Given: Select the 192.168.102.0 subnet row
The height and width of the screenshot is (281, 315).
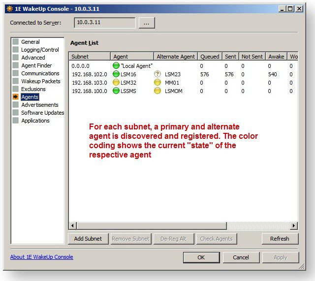Looking at the screenshot, I should point(183,74).
